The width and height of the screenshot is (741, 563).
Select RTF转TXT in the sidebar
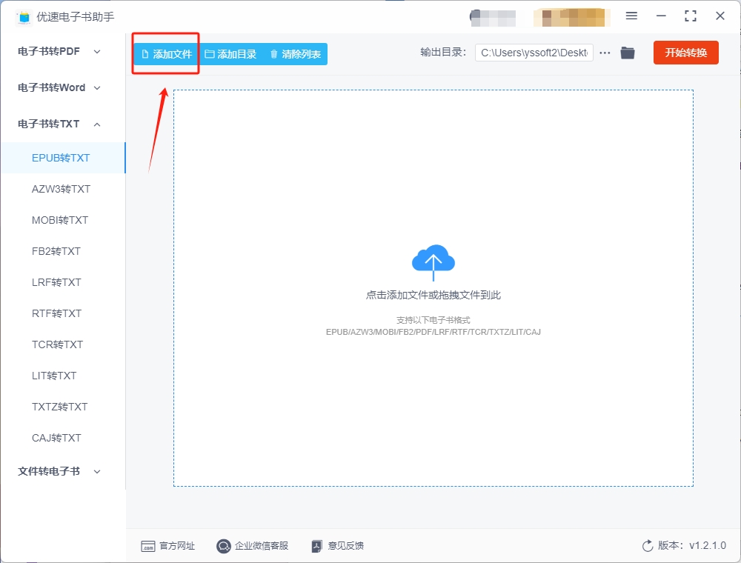click(63, 313)
